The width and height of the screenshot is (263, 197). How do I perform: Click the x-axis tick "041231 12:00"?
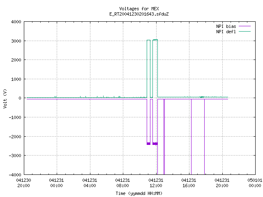156,183
